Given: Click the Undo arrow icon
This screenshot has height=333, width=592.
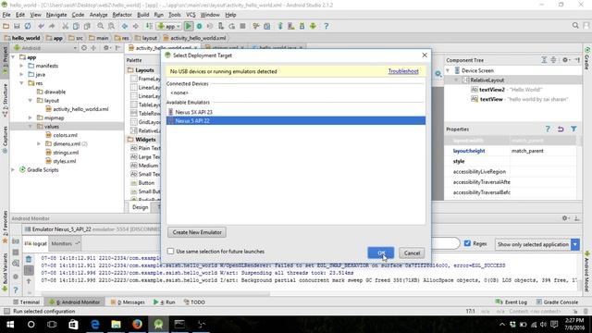Looking at the screenshot, I should click(41, 26).
